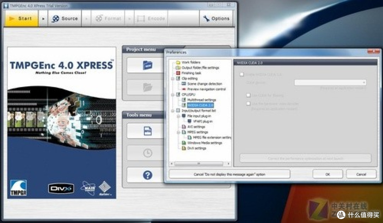Click the clock icon in Tools menu

click(148, 153)
